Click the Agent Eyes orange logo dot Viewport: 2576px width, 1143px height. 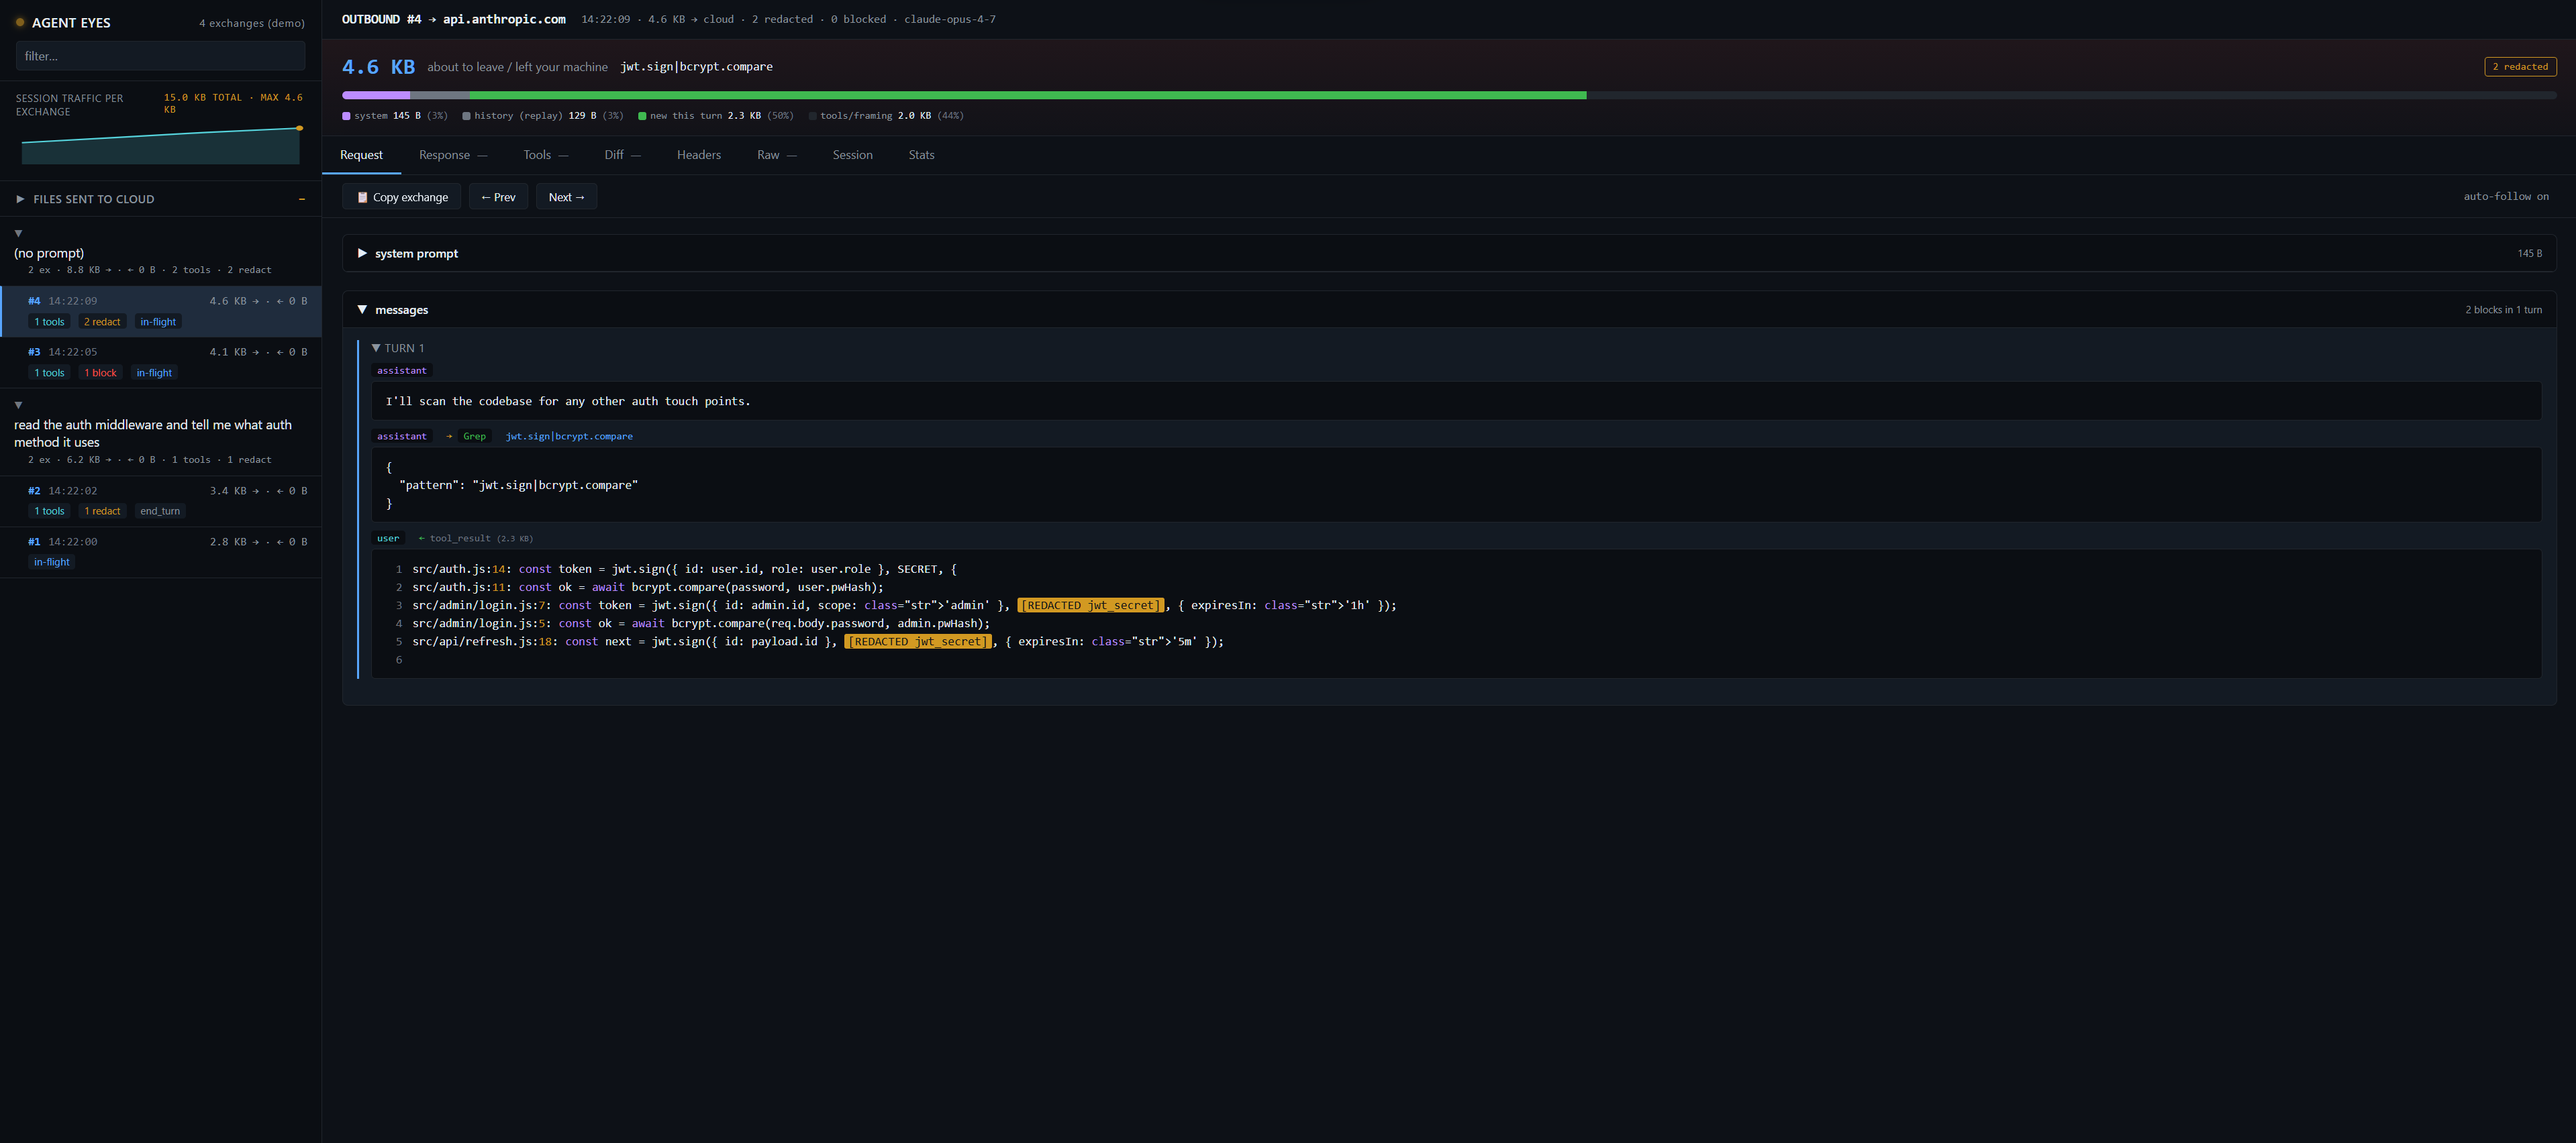click(20, 22)
